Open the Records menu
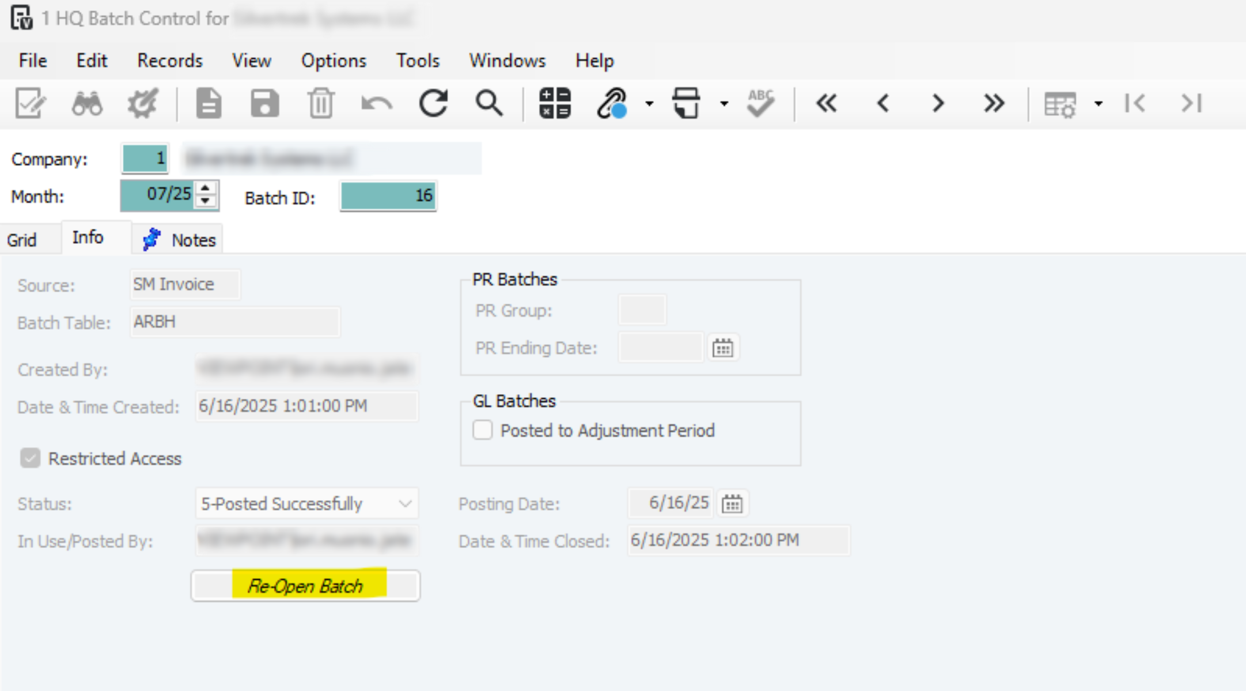 click(x=169, y=61)
